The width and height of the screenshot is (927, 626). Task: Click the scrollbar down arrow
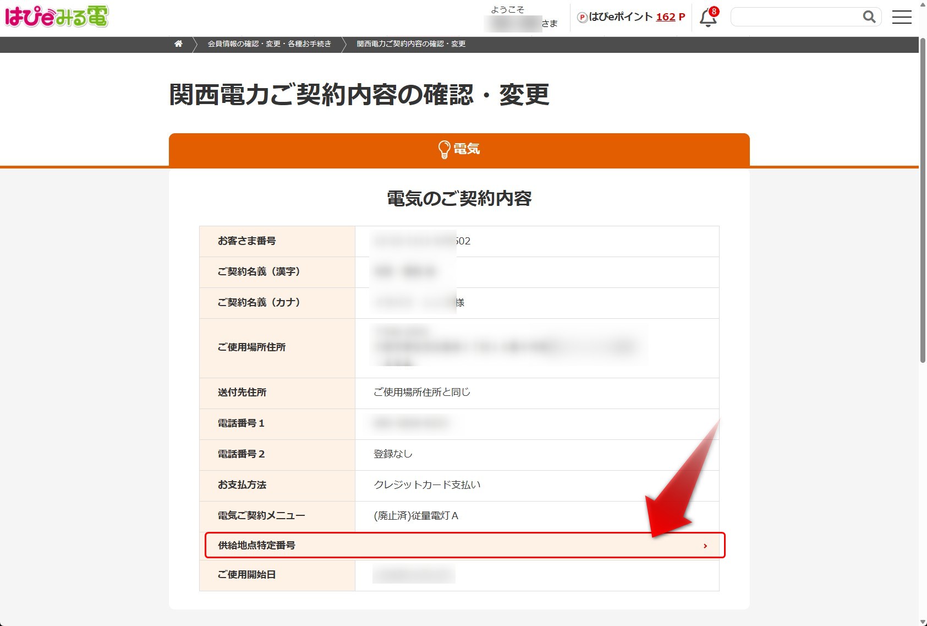pyautogui.click(x=923, y=622)
